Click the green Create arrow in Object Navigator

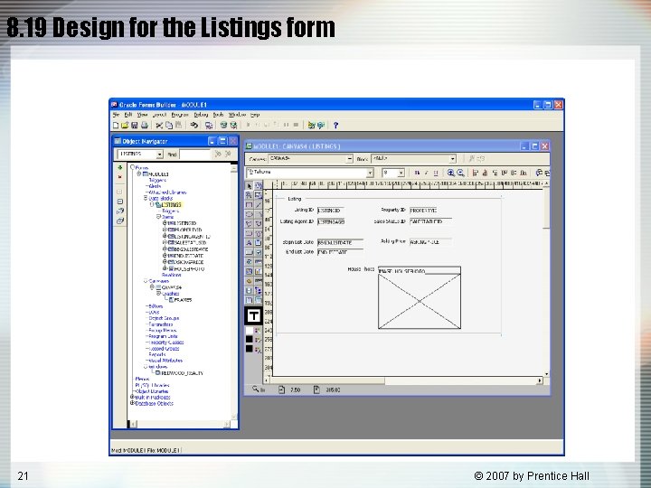[x=120, y=168]
